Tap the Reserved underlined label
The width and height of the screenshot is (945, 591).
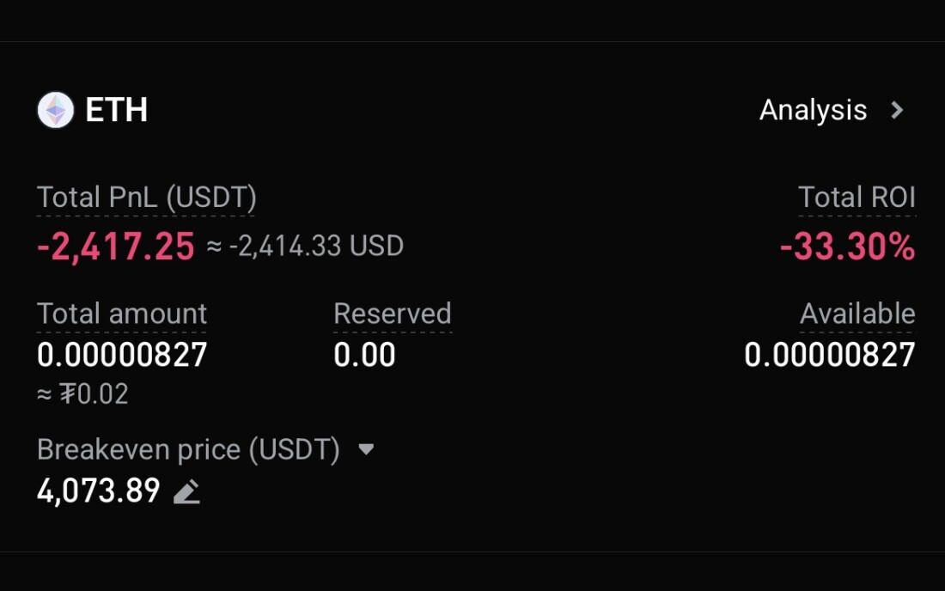click(x=393, y=314)
